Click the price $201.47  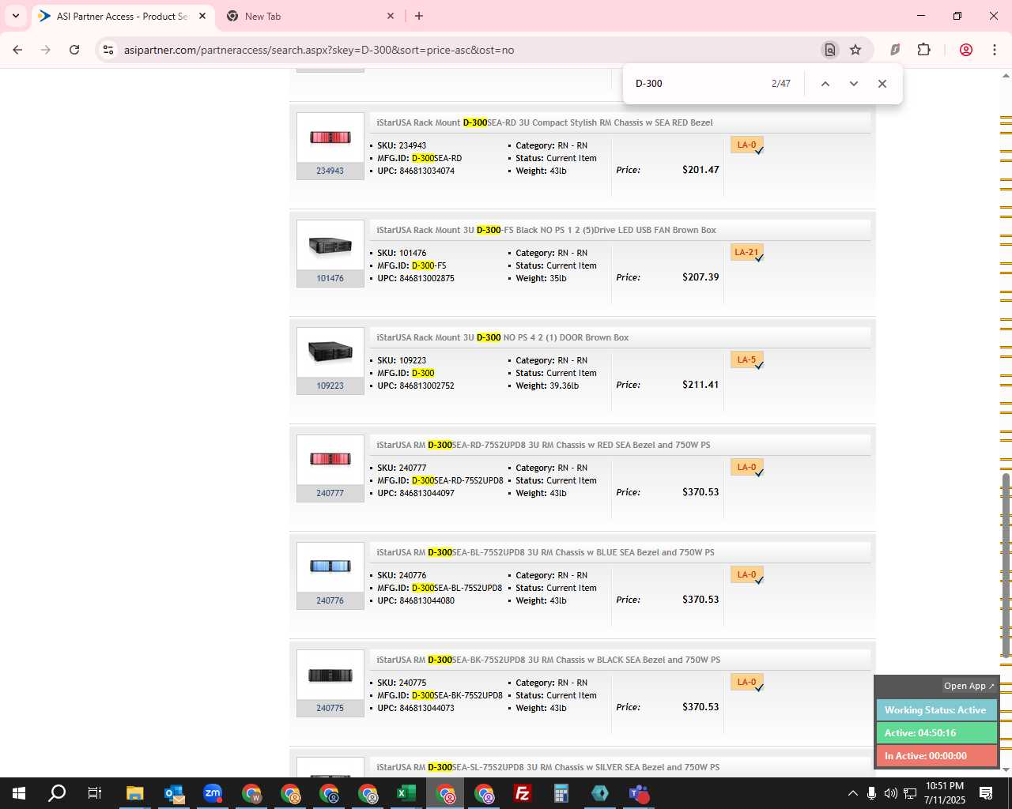coord(700,170)
